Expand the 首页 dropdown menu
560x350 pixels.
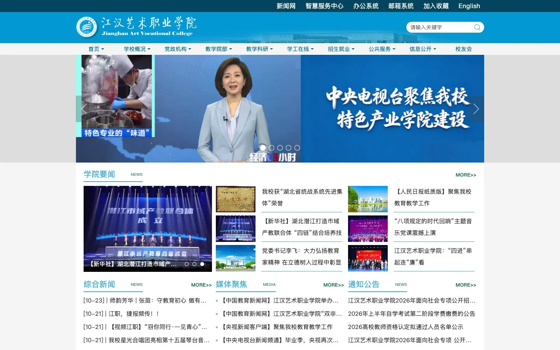pos(96,49)
